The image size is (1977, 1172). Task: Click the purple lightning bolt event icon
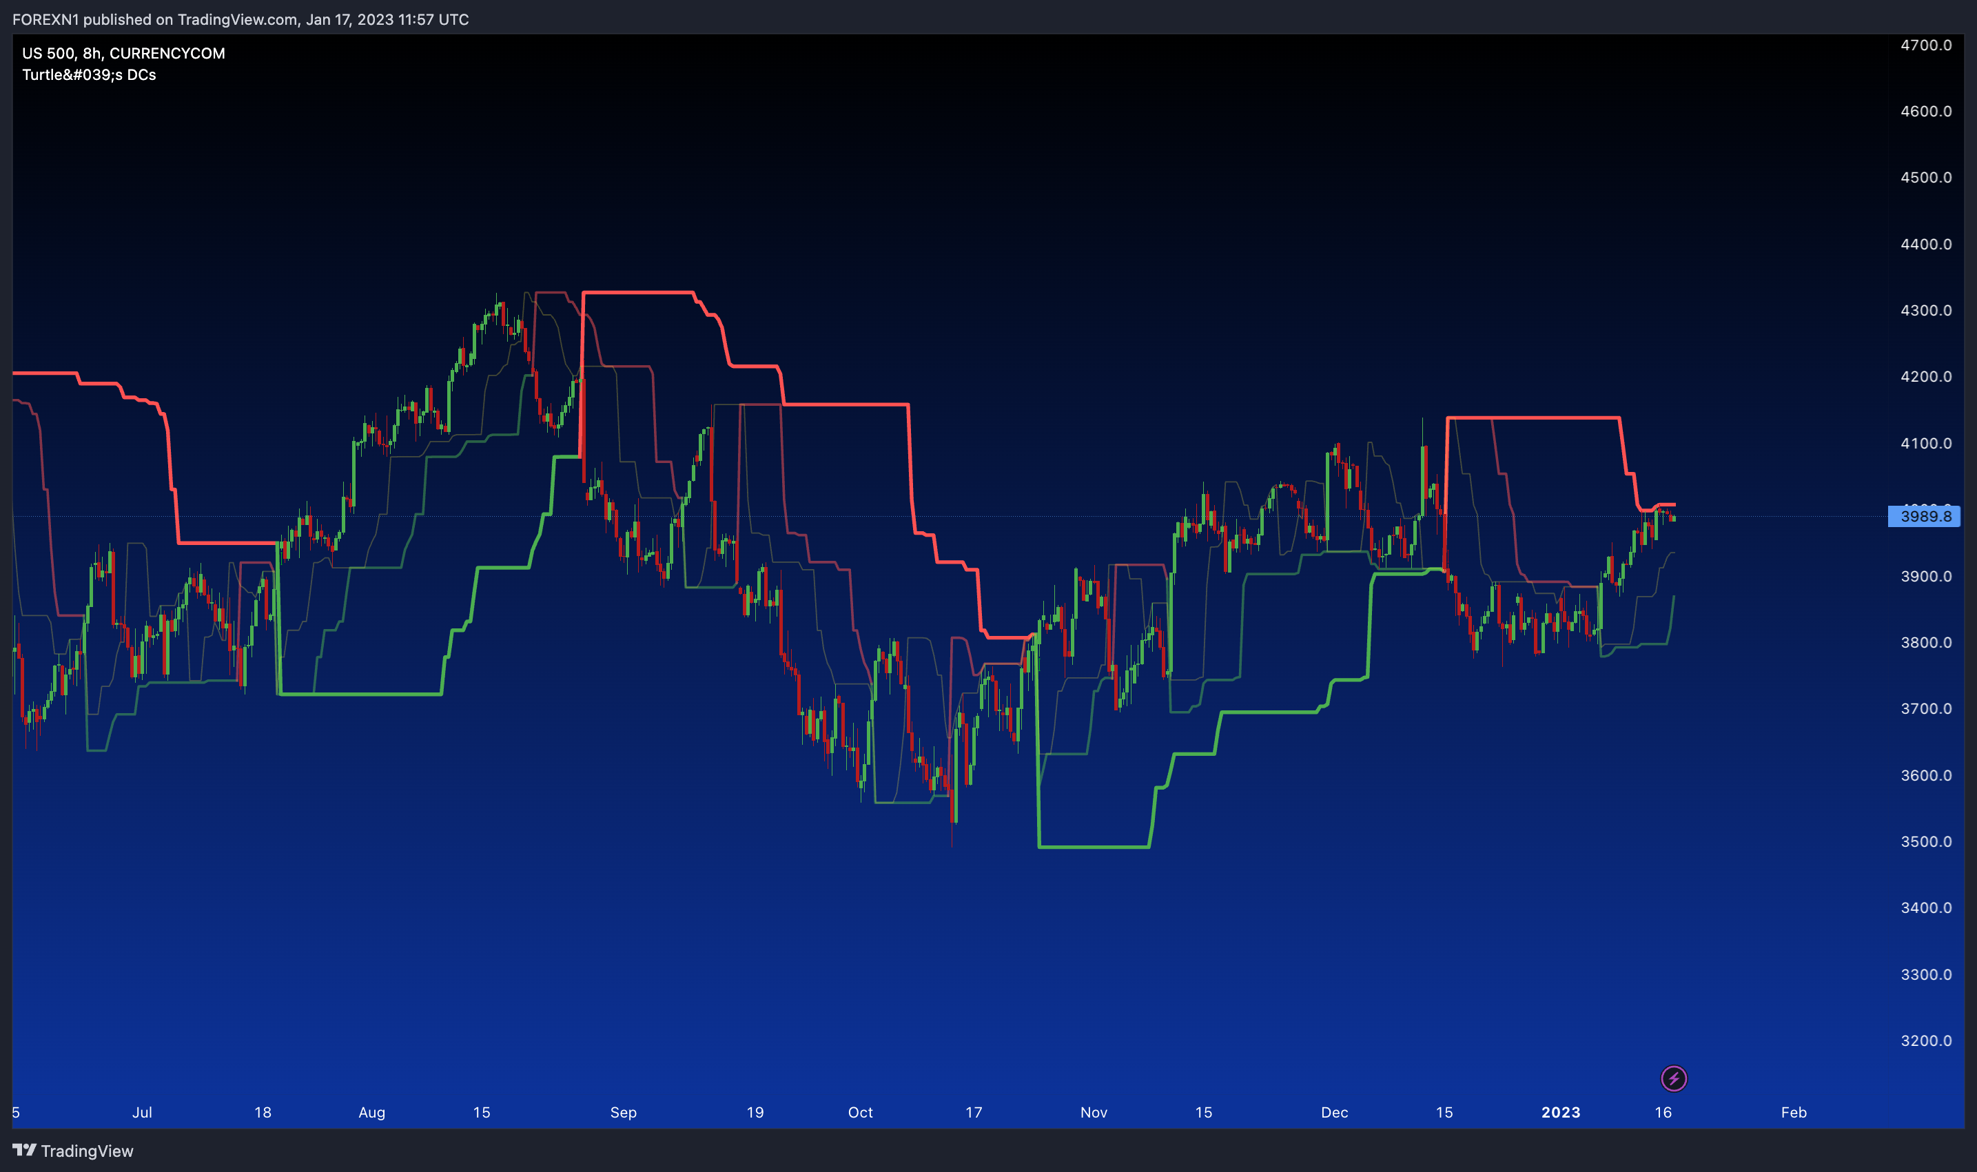pyautogui.click(x=1674, y=1078)
